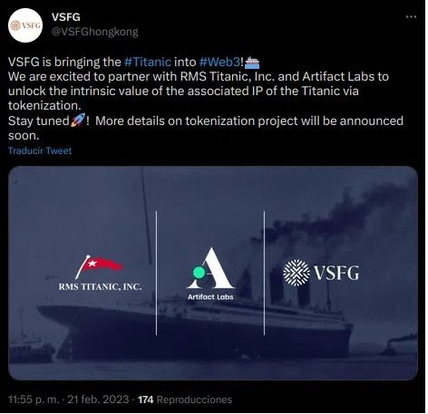Click the large white 'A' Artifact Labs logo
428x414 pixels.
pyautogui.click(x=210, y=268)
